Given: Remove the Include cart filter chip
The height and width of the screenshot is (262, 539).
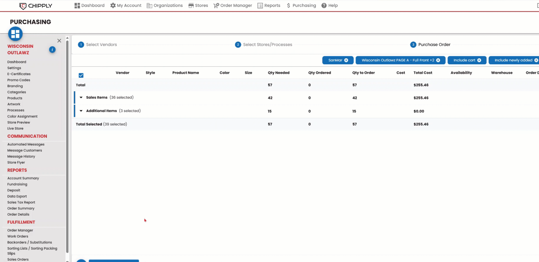Looking at the screenshot, I should pyautogui.click(x=479, y=60).
